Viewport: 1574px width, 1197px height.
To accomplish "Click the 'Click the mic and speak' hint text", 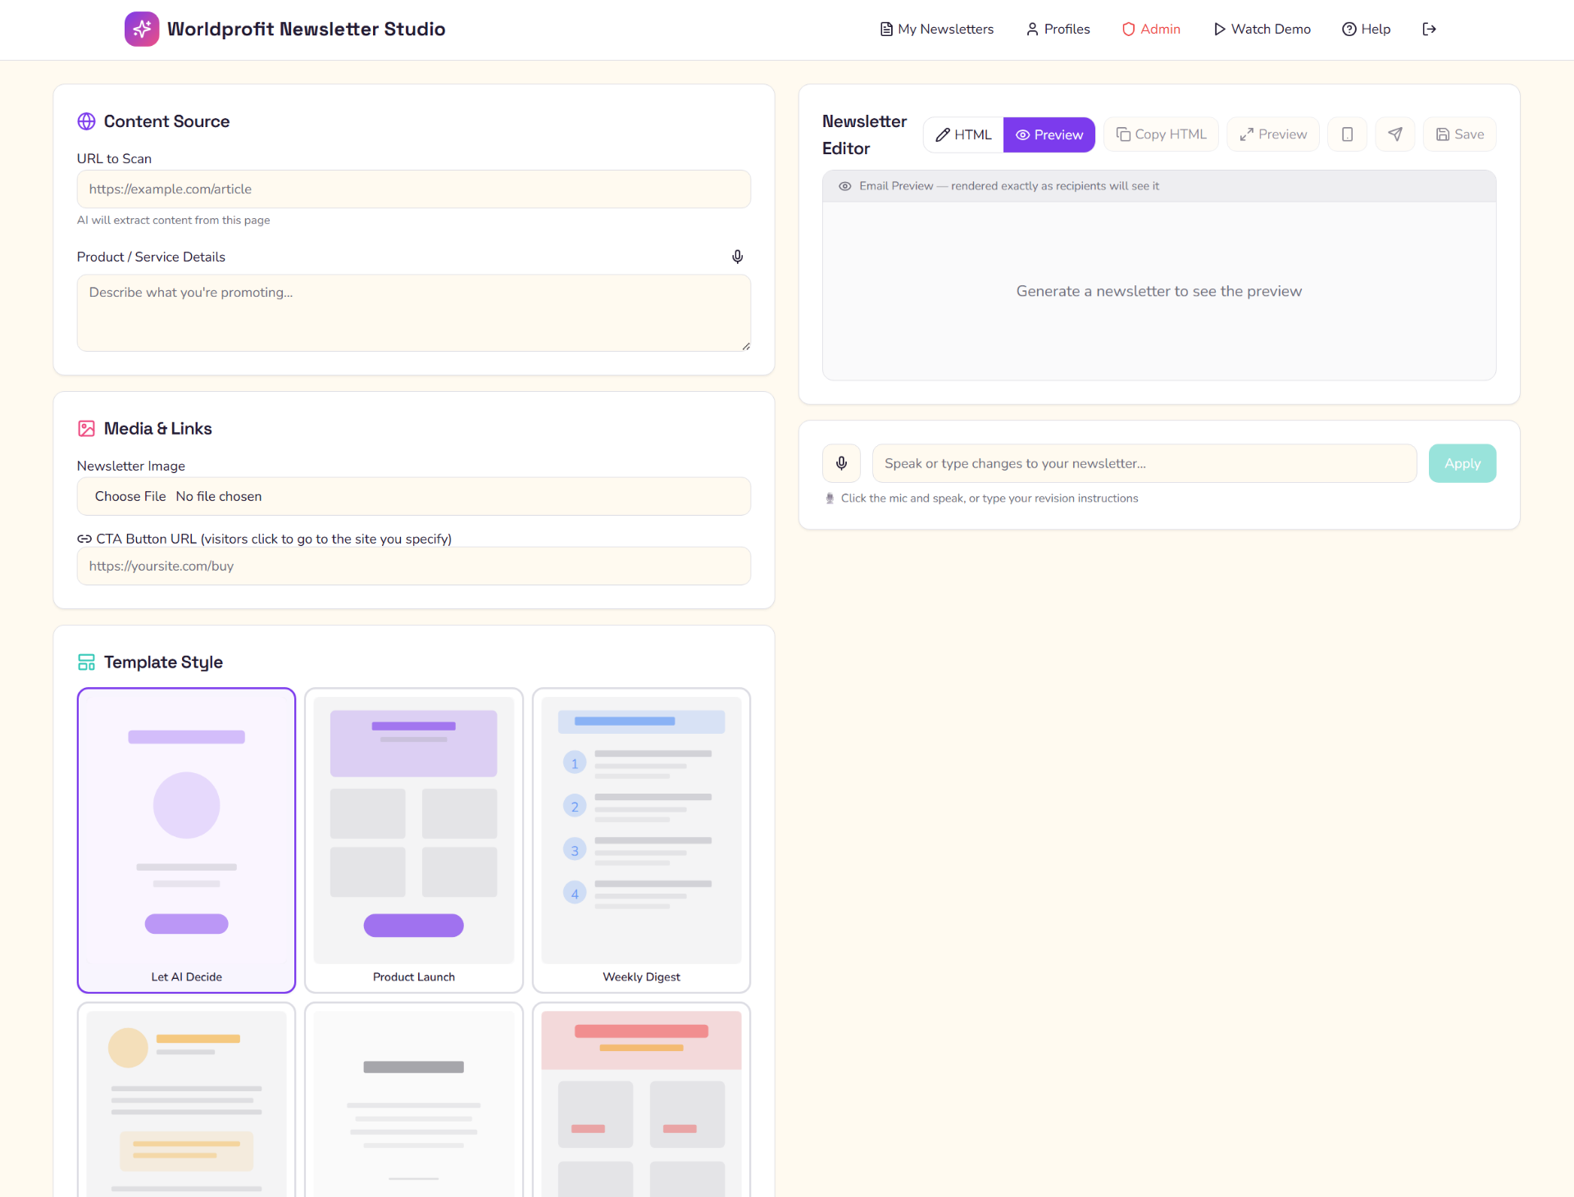I will coord(989,498).
